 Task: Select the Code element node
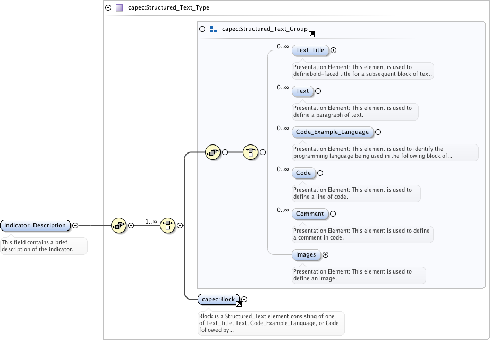303,173
